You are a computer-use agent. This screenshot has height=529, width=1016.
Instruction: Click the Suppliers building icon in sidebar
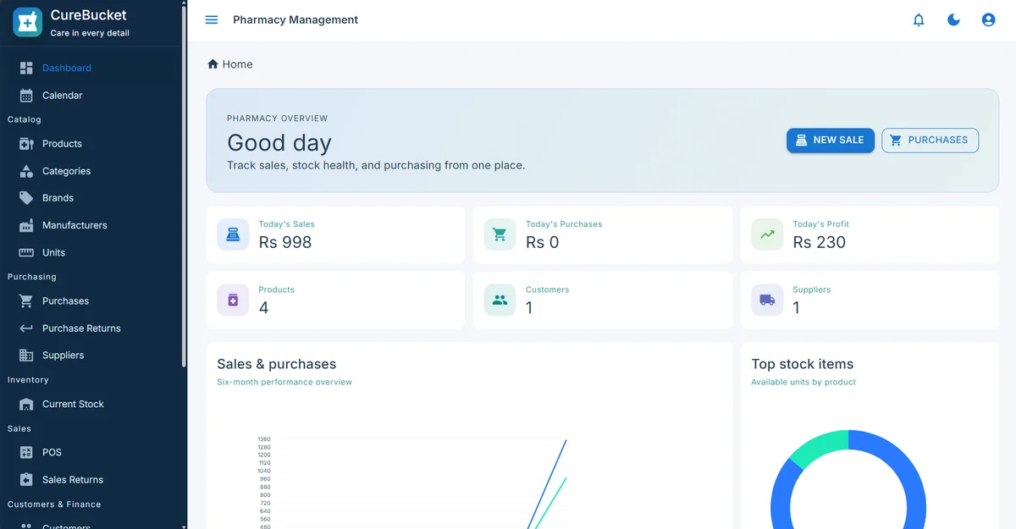(26, 355)
